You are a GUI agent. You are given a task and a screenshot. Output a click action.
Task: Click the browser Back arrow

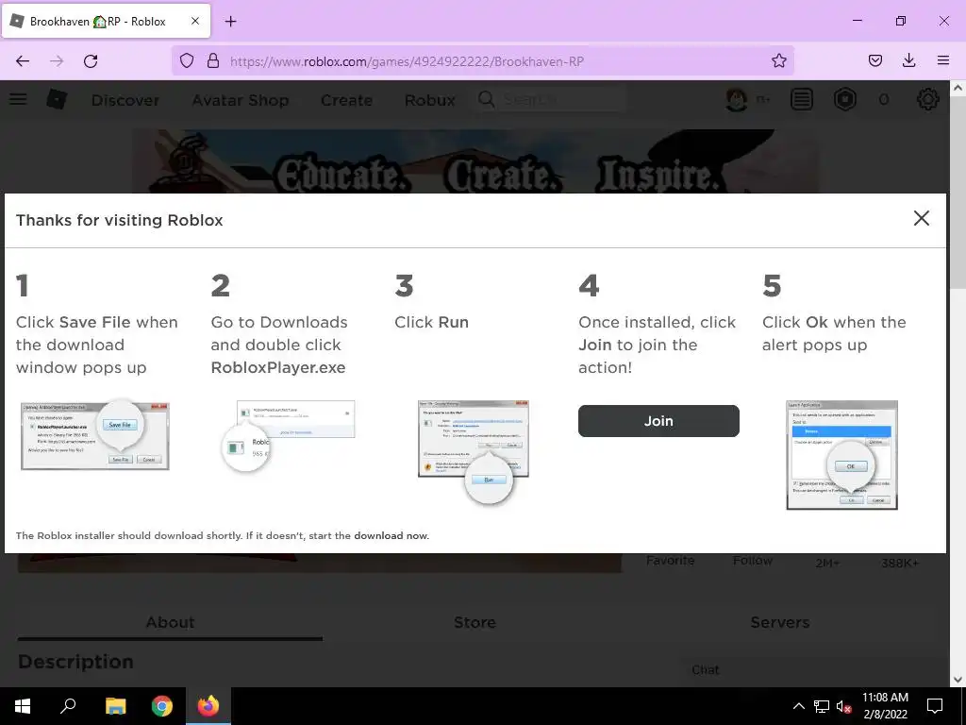(23, 60)
